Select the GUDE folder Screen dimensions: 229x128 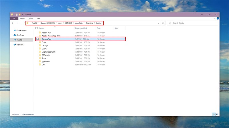click(x=44, y=49)
